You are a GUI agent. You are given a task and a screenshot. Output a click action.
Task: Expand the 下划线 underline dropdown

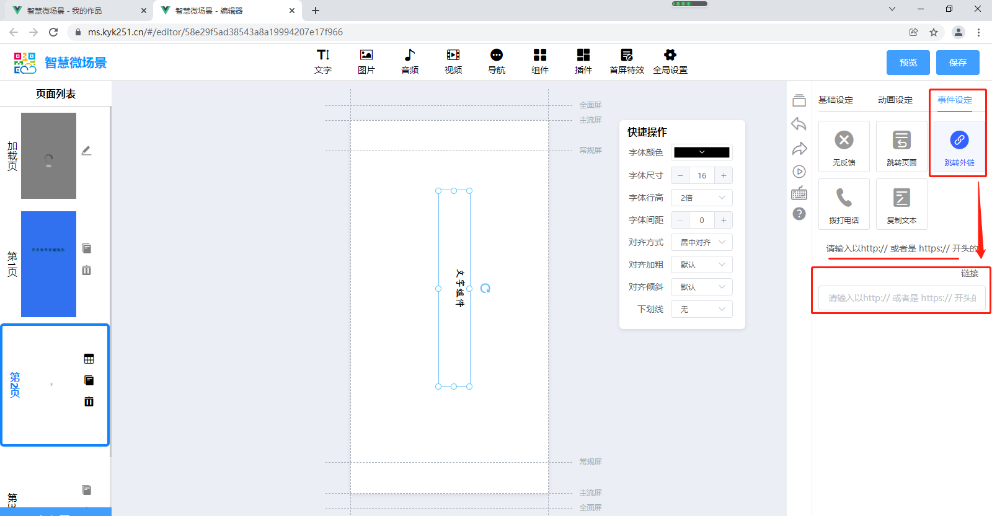coord(702,309)
